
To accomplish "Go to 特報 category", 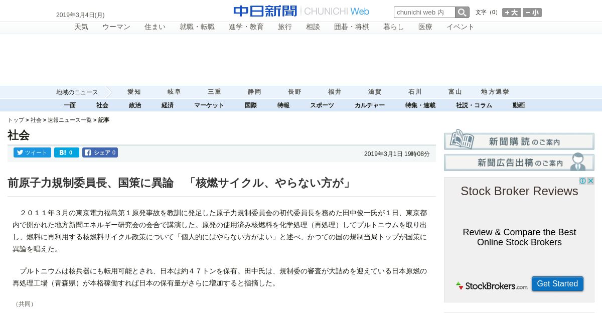I will [x=283, y=105].
